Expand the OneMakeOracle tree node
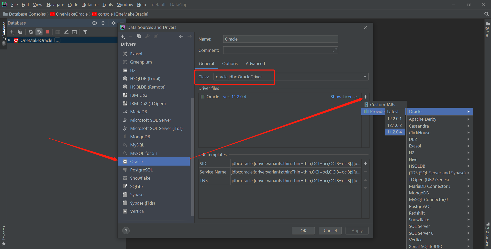 (x=9, y=40)
